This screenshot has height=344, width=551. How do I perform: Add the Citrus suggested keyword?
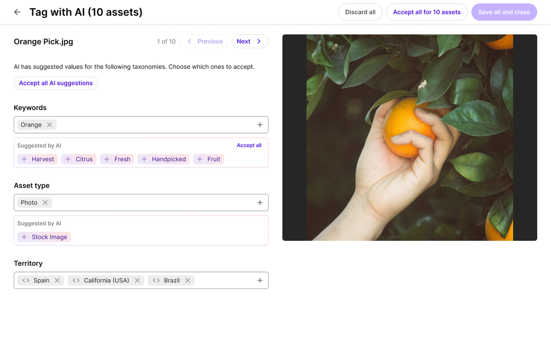79,159
